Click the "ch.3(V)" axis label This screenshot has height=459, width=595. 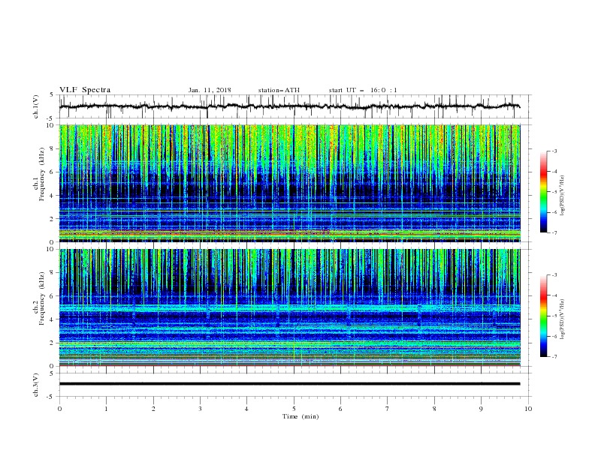pyautogui.click(x=36, y=385)
